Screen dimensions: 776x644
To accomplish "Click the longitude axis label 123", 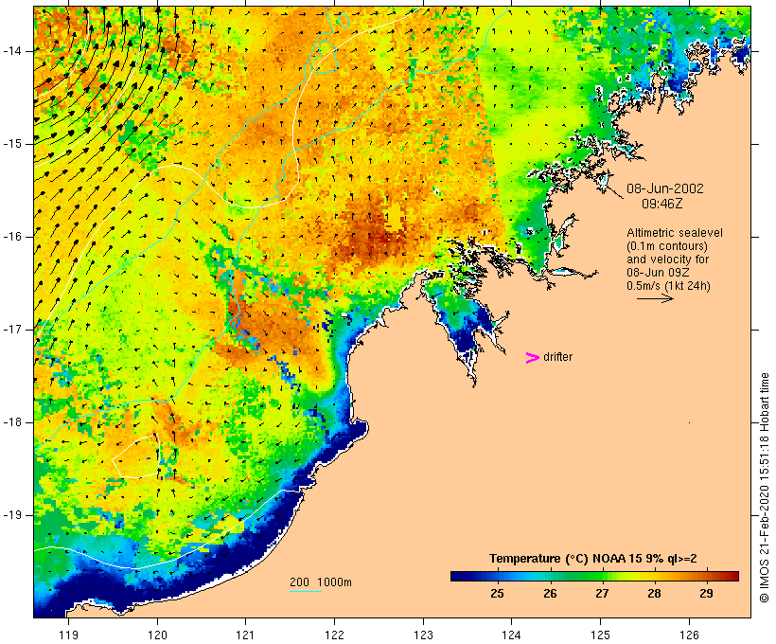I will (423, 635).
